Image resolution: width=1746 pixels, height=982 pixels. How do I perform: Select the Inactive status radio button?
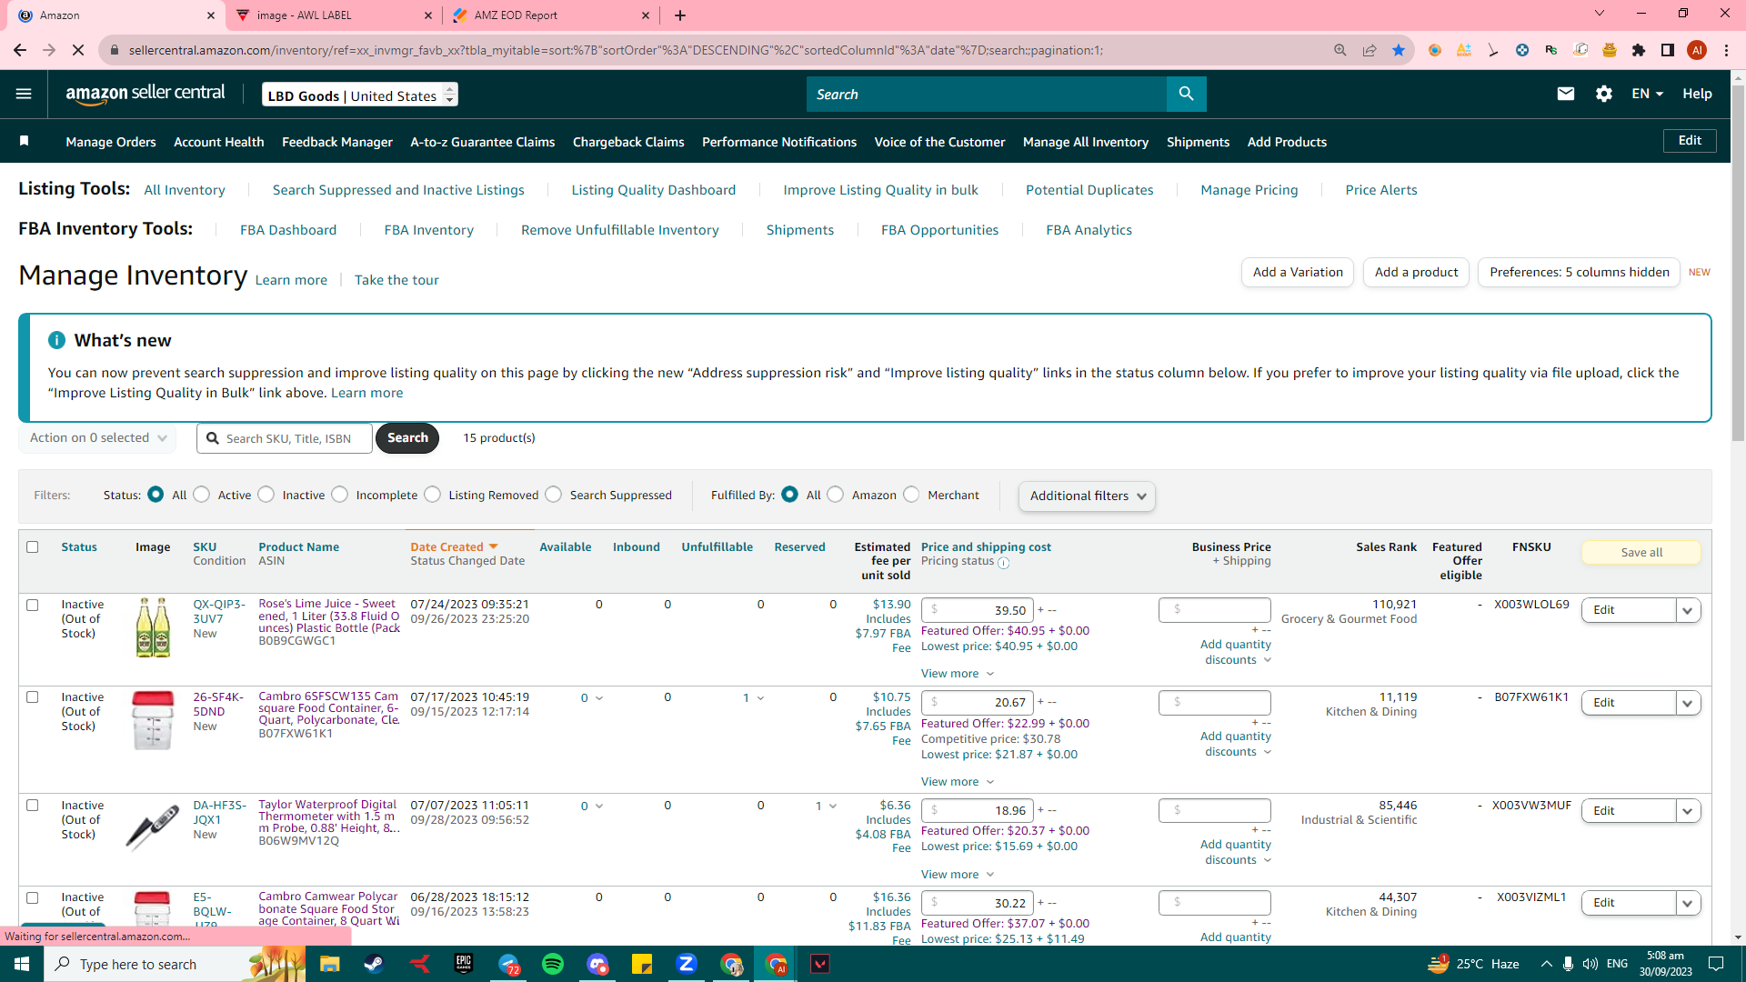[x=266, y=495]
